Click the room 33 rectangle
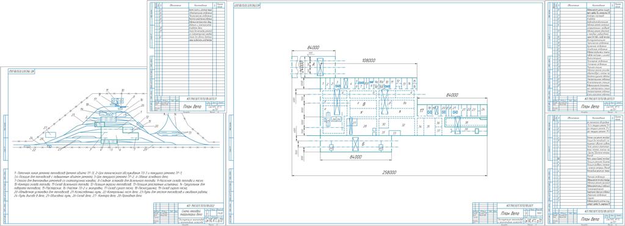The height and width of the screenshot is (226, 625). [x=395, y=133]
